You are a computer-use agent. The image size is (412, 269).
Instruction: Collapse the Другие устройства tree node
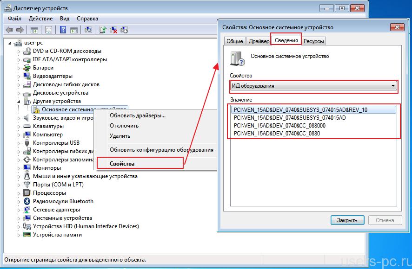tap(19, 101)
